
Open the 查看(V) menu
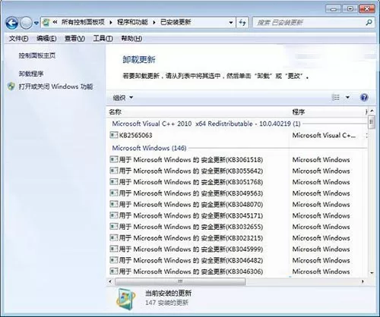tap(74, 39)
